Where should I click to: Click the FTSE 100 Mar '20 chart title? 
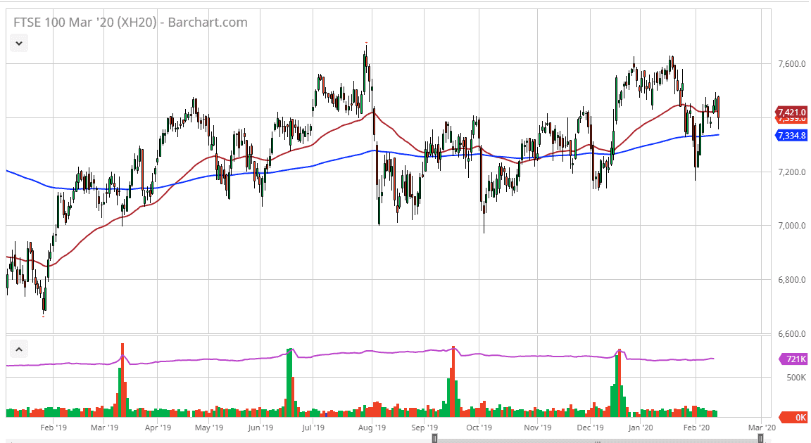[x=84, y=22]
